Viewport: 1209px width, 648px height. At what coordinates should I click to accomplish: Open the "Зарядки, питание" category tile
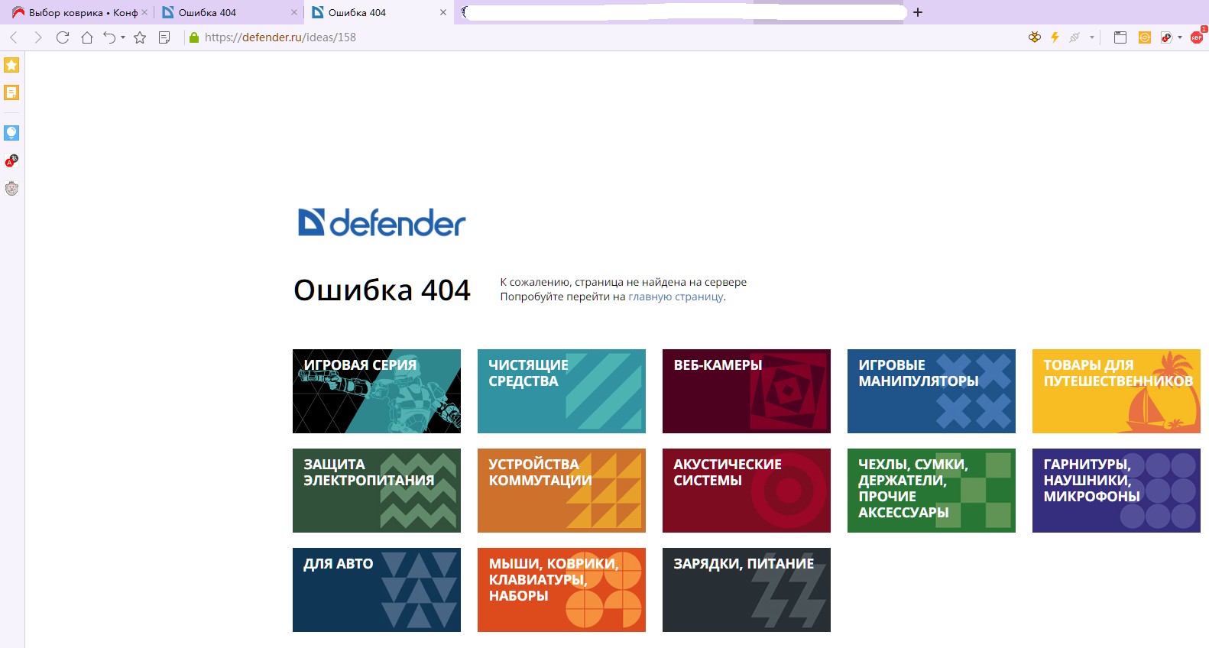747,590
